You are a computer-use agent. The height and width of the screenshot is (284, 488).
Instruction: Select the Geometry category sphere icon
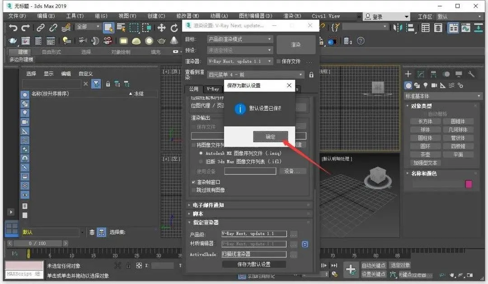(408, 85)
